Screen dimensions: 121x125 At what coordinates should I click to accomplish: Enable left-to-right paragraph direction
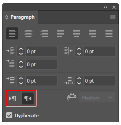[12, 99]
